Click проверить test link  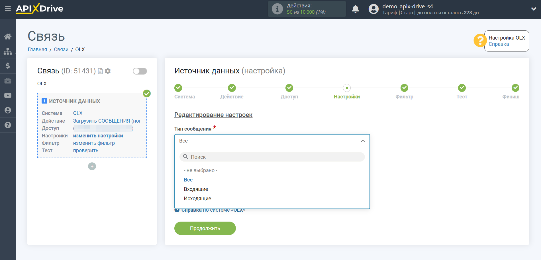pos(86,150)
